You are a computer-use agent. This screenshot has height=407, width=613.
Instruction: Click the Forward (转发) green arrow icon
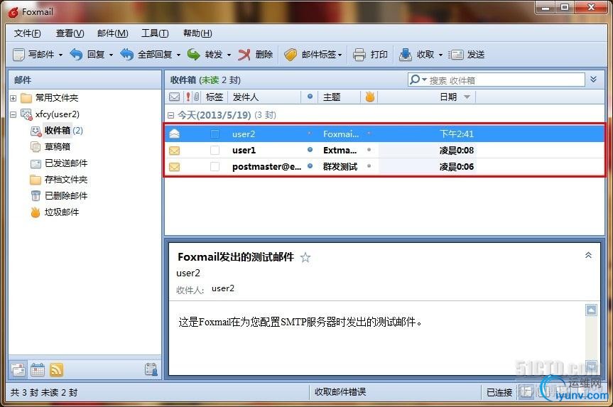point(193,55)
